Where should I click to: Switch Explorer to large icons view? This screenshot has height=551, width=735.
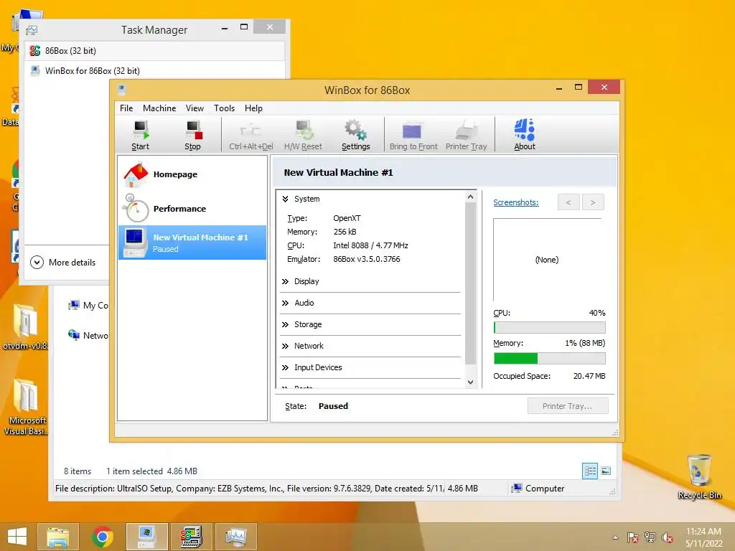point(606,471)
